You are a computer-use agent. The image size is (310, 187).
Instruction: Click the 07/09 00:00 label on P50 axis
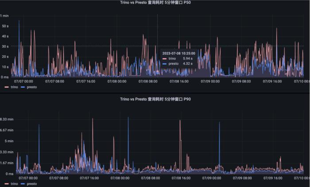(x=210, y=82)
